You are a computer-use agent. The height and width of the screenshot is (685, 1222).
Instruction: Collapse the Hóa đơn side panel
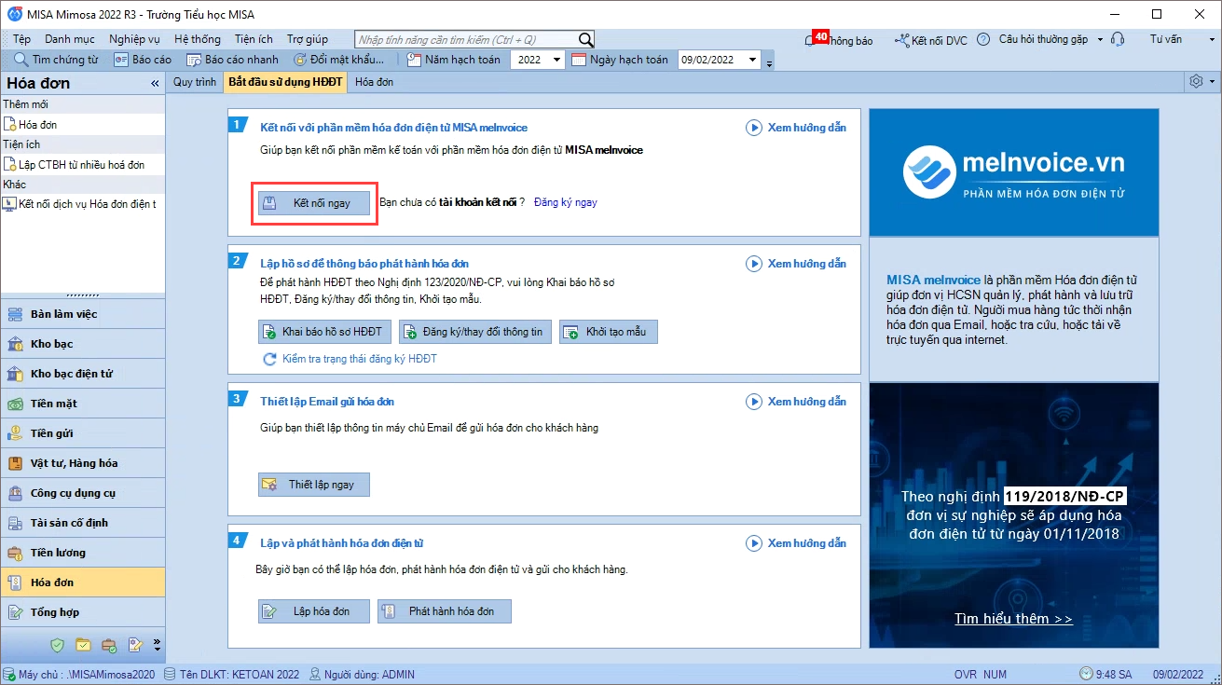point(155,84)
